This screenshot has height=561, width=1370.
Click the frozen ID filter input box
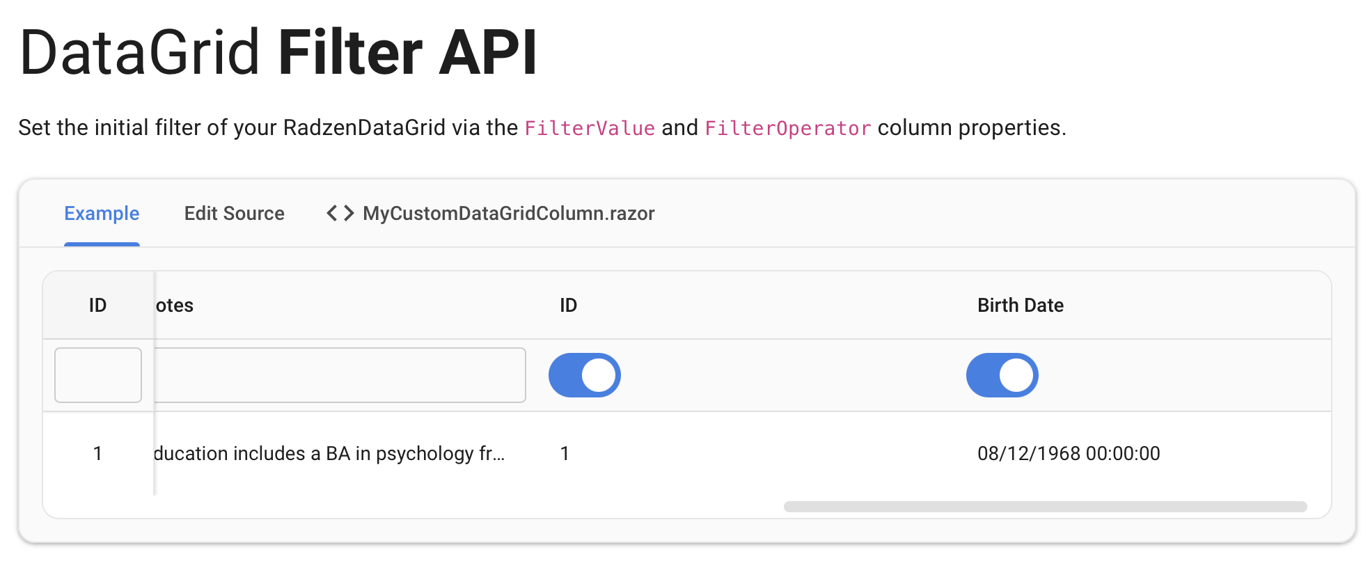(x=98, y=375)
